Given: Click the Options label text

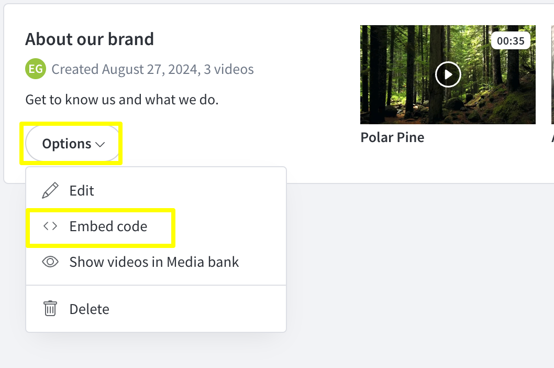Looking at the screenshot, I should 67,144.
